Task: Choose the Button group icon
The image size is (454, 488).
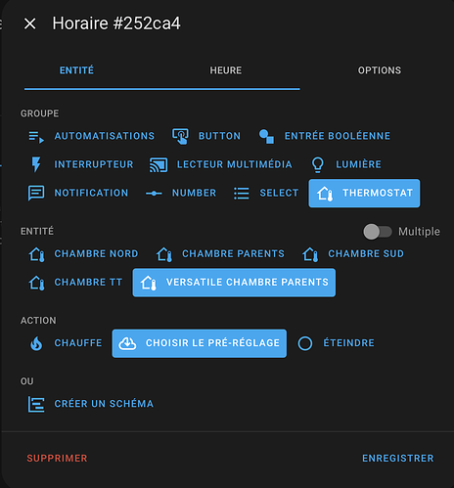Action: coord(180,136)
